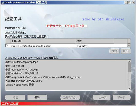Click the 重试 (Retry) button
The image size is (136, 106).
(x=114, y=51)
